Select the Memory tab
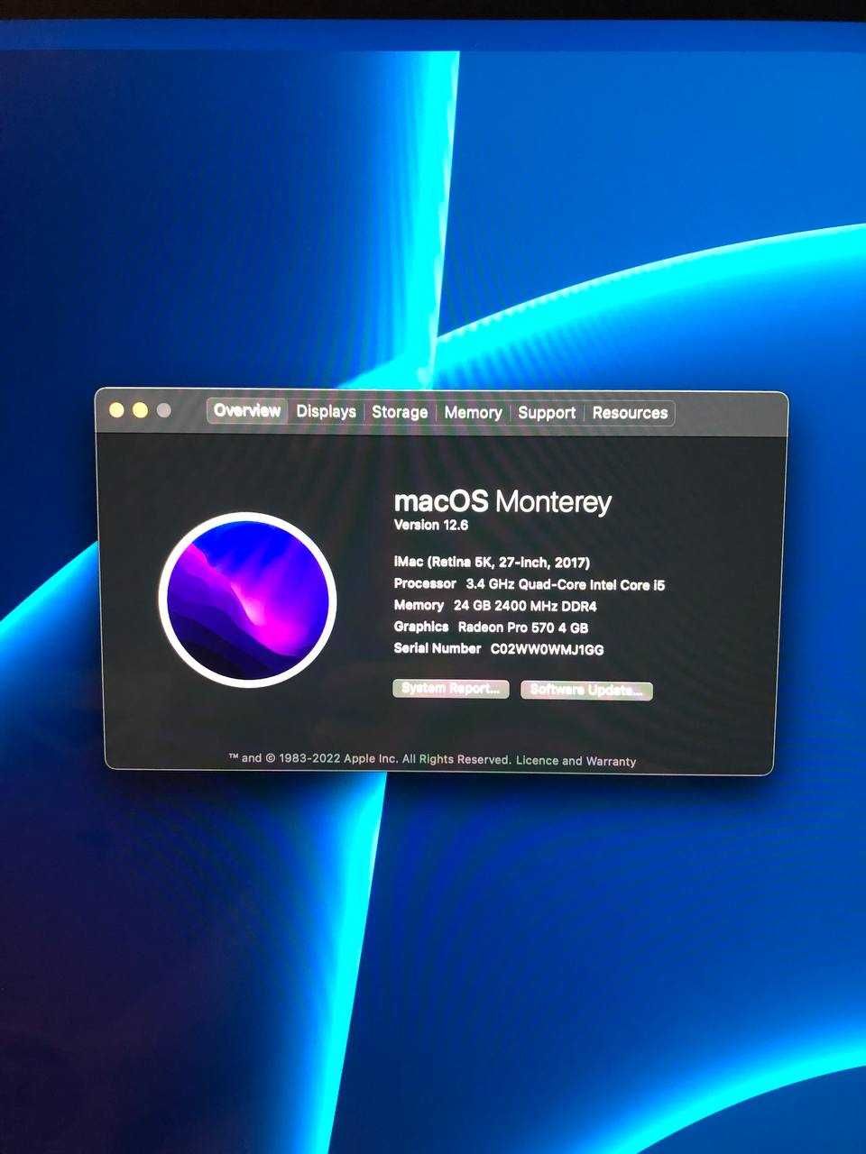This screenshot has height=1154, width=866. pos(473,412)
